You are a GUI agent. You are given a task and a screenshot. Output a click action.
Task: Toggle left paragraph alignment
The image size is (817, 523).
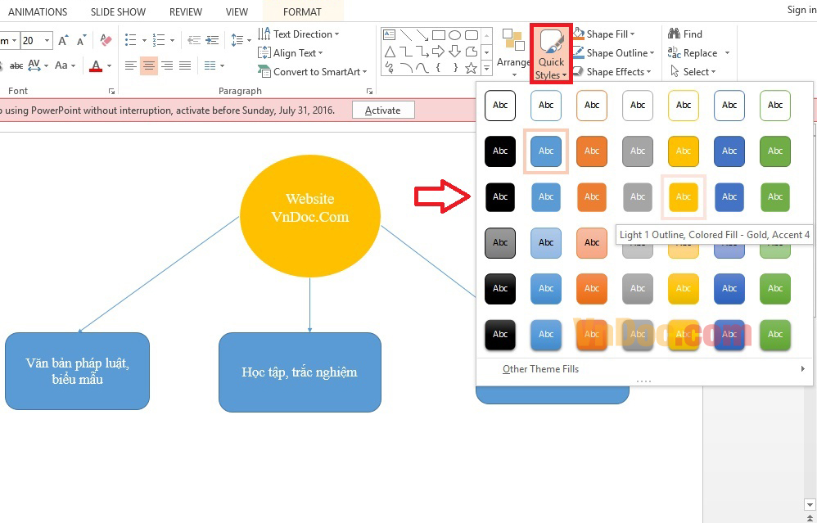coord(130,65)
